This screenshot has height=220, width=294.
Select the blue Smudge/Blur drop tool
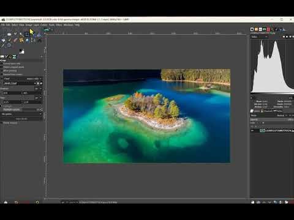(x=27, y=40)
